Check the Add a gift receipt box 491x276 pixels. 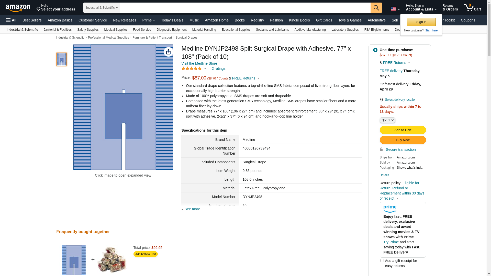point(382,261)
